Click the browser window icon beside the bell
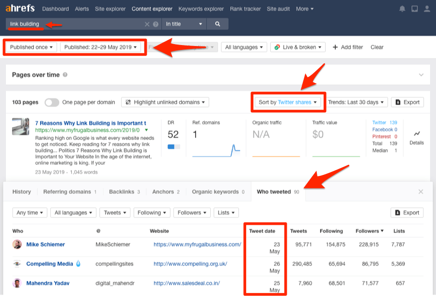 [x=414, y=8]
